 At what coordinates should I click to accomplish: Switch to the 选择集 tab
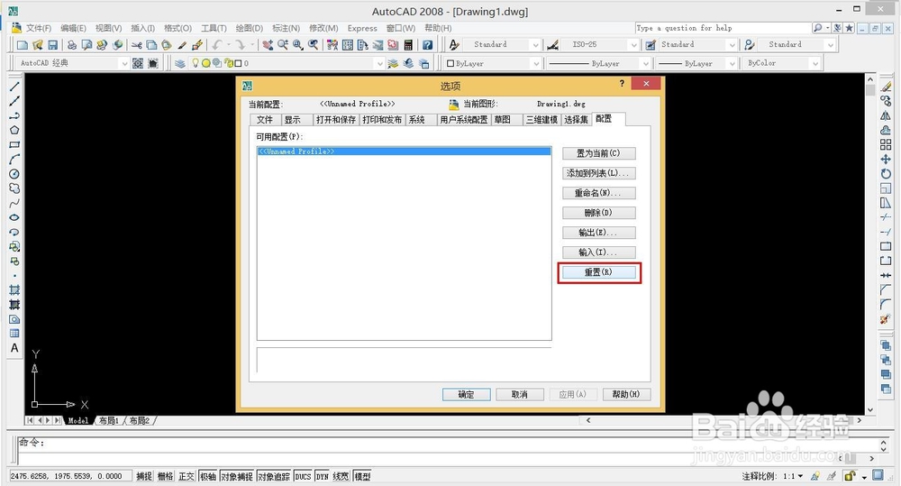coord(576,120)
